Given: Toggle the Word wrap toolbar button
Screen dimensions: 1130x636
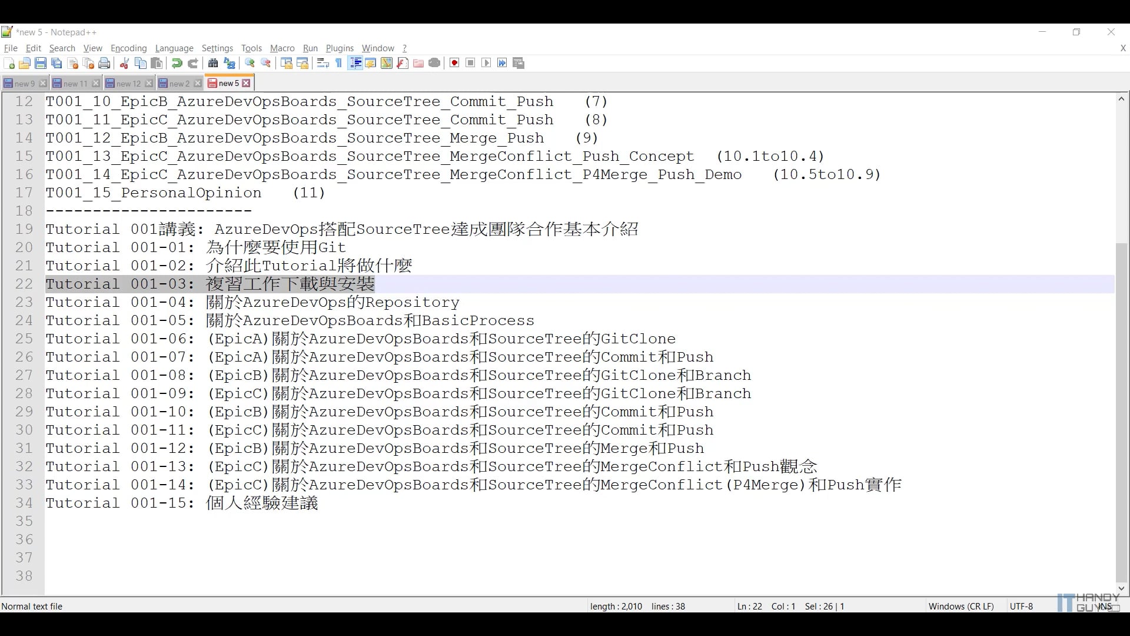Looking at the screenshot, I should tap(323, 64).
